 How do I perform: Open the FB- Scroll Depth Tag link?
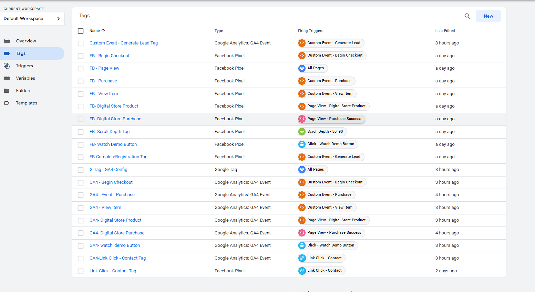click(110, 132)
